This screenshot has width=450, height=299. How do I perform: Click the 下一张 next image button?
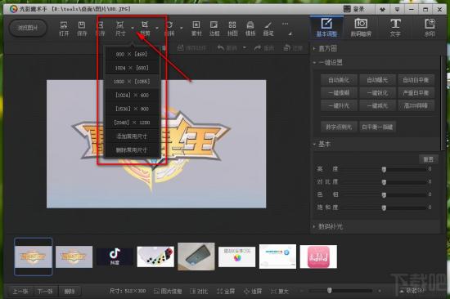tap(45, 292)
